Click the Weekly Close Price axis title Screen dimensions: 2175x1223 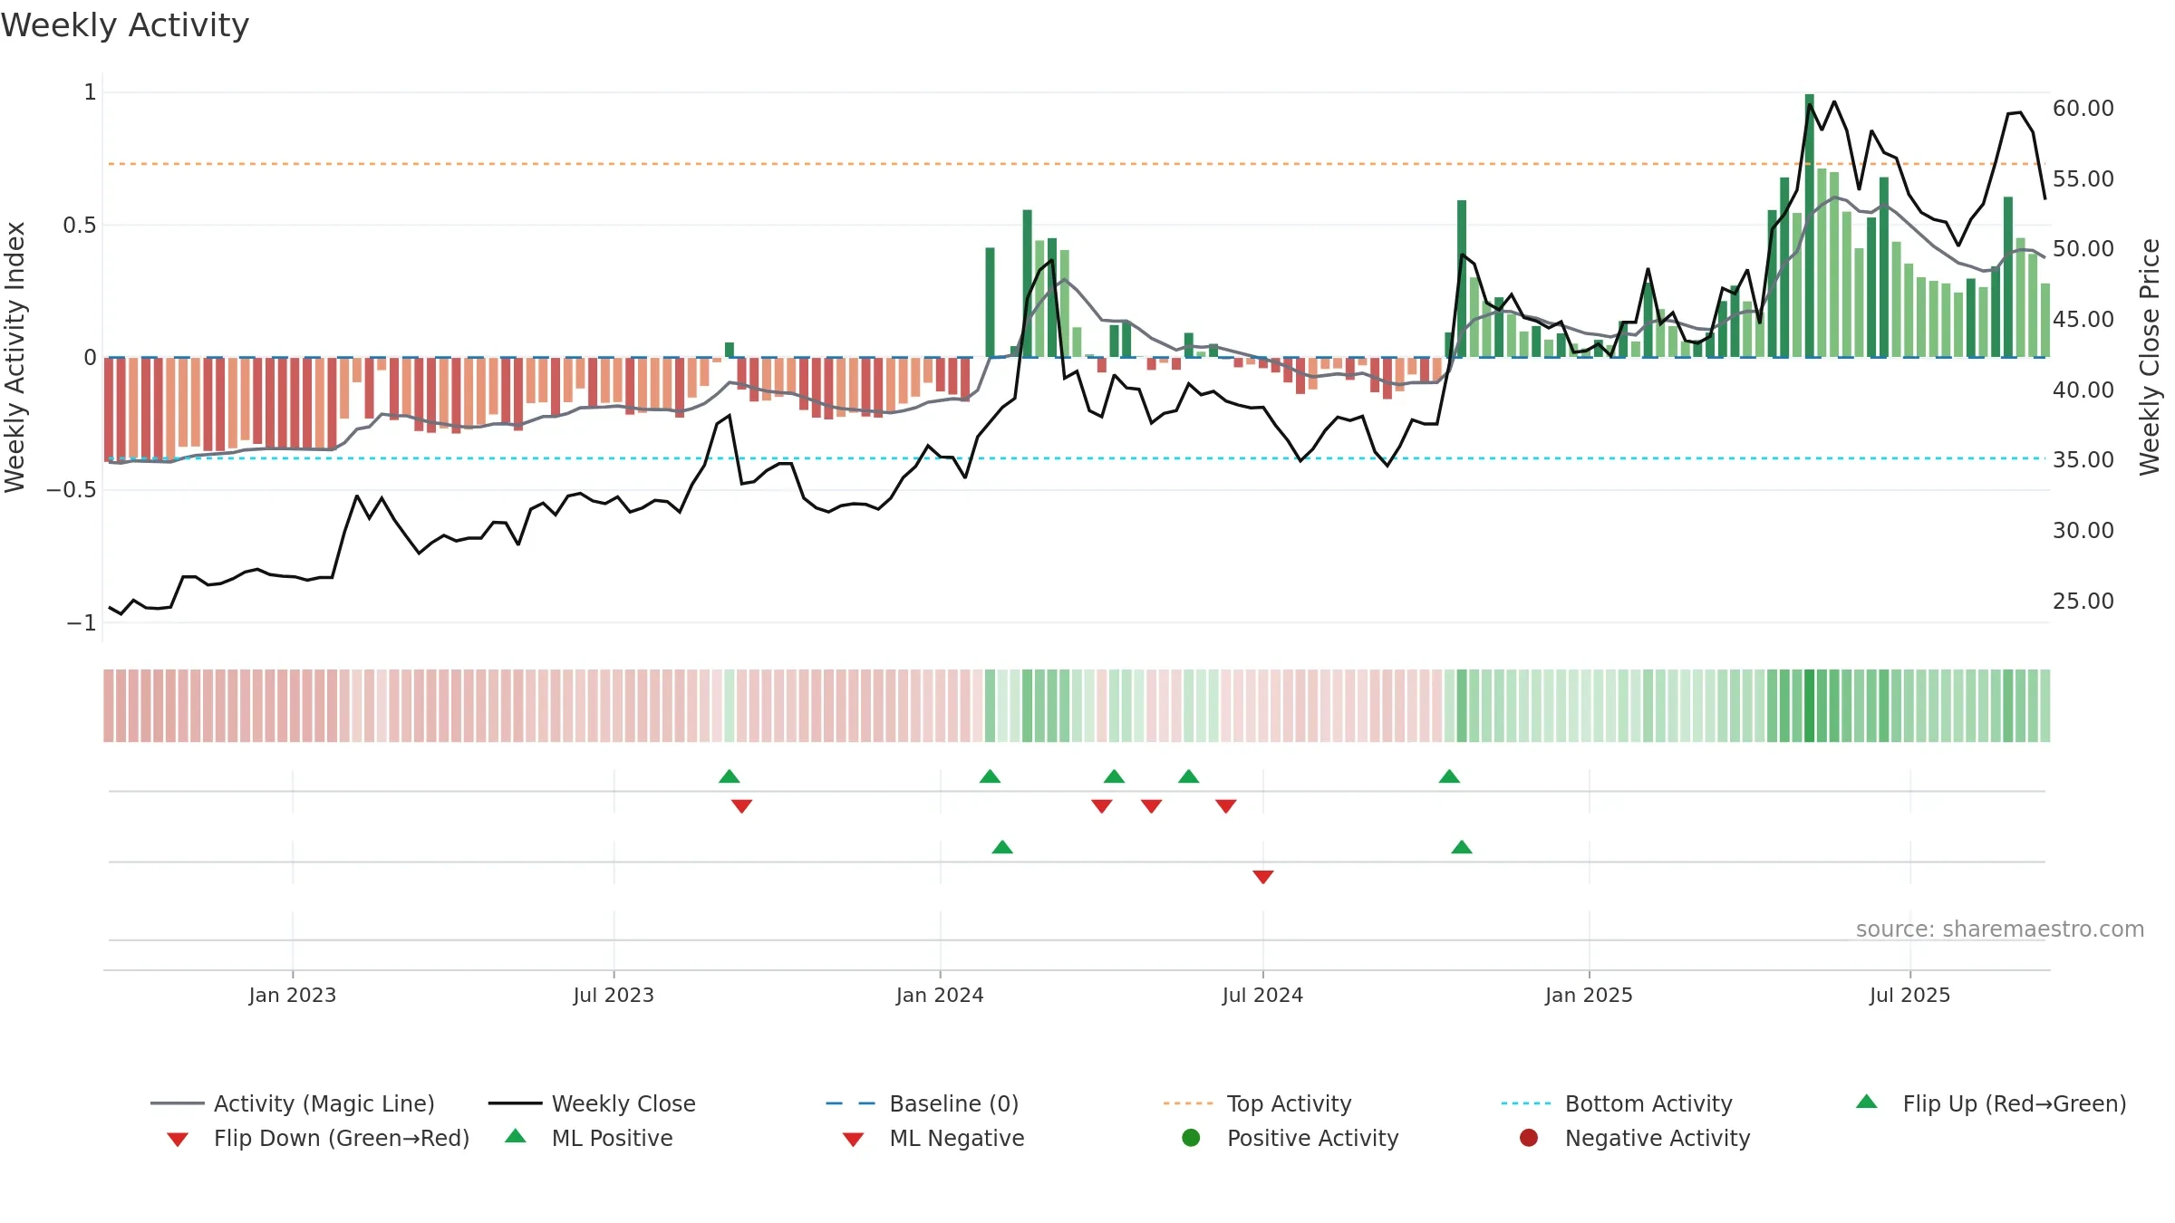2150,357
